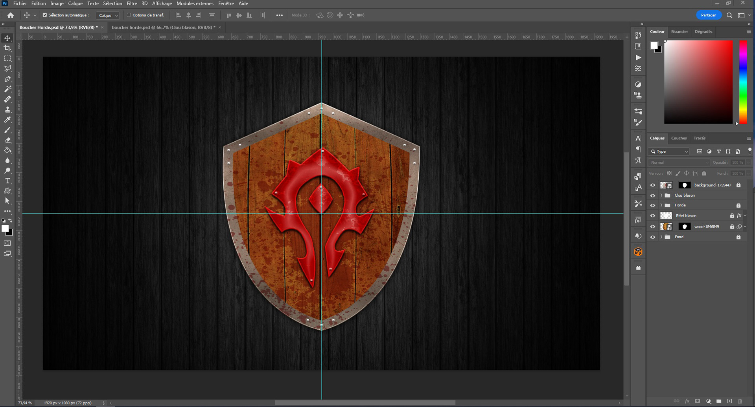Select the Magic Wand tool
The width and height of the screenshot is (755, 407).
tap(7, 89)
